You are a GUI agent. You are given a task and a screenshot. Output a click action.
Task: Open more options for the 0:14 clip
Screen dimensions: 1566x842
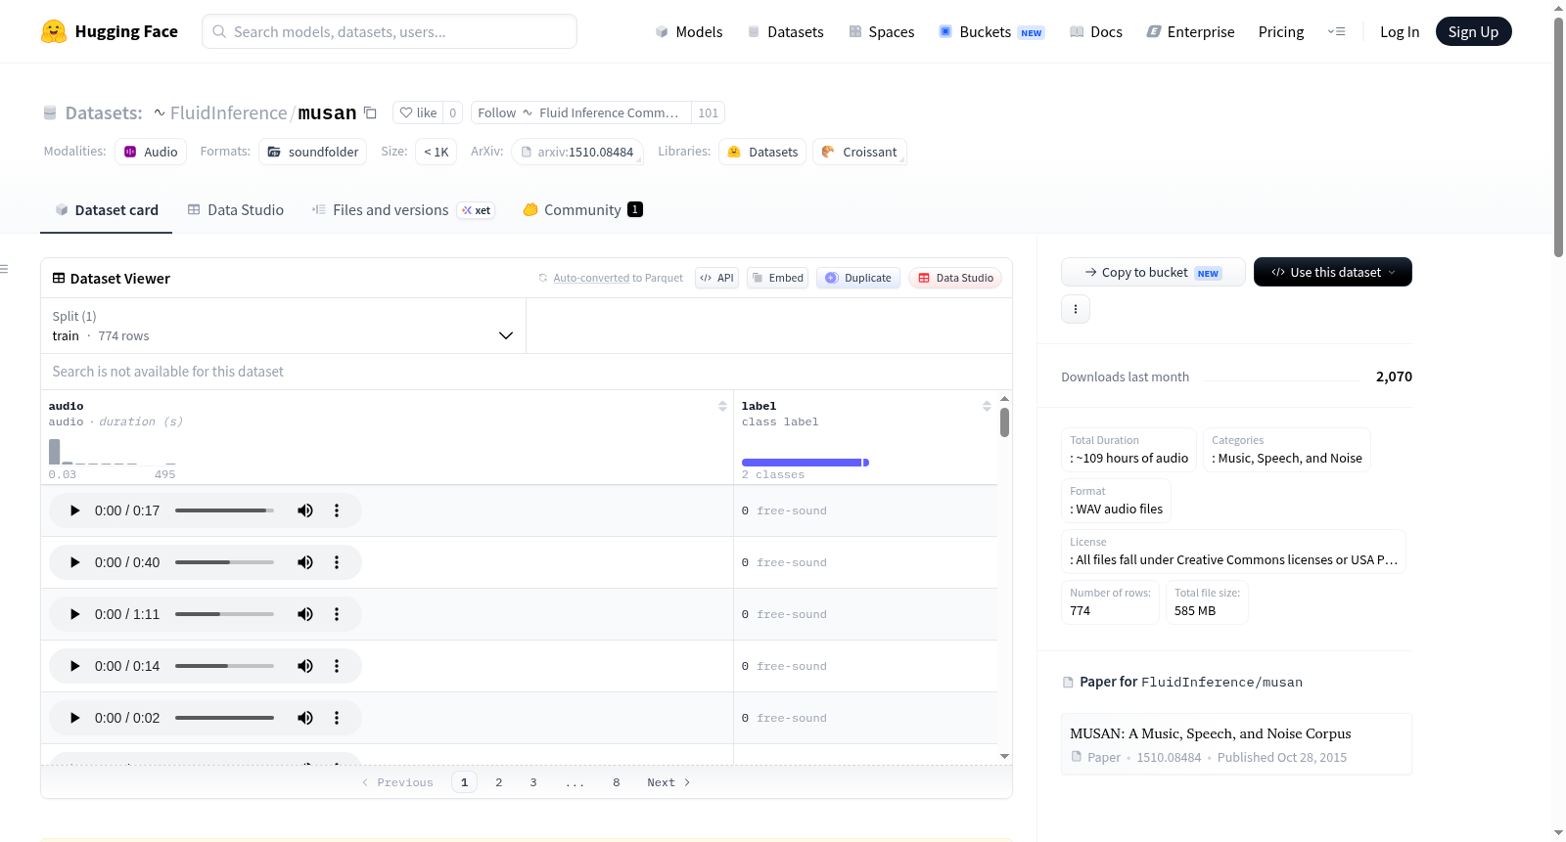pyautogui.click(x=337, y=666)
